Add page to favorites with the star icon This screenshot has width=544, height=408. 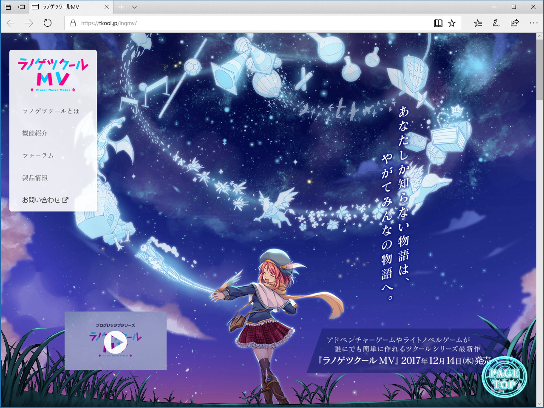point(451,23)
